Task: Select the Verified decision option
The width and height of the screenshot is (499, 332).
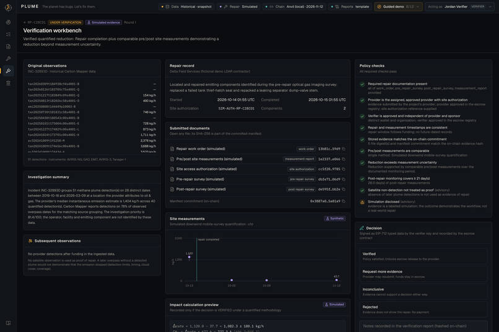Action: [x=423, y=256]
